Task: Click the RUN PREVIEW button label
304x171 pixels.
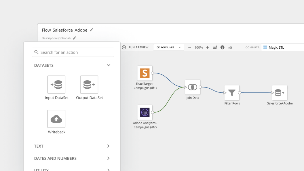Action: click(x=138, y=47)
